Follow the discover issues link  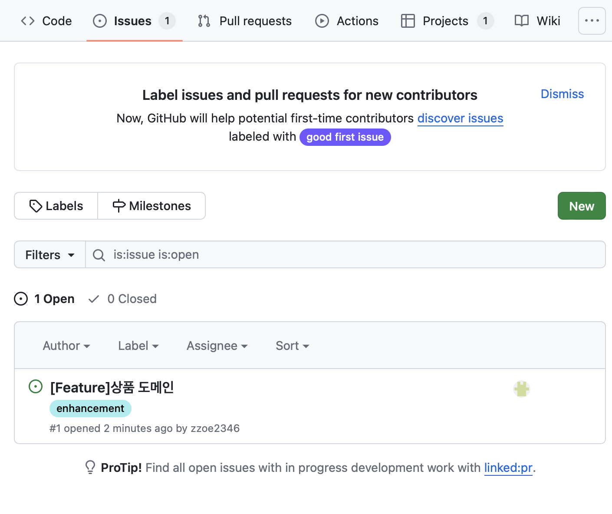460,119
